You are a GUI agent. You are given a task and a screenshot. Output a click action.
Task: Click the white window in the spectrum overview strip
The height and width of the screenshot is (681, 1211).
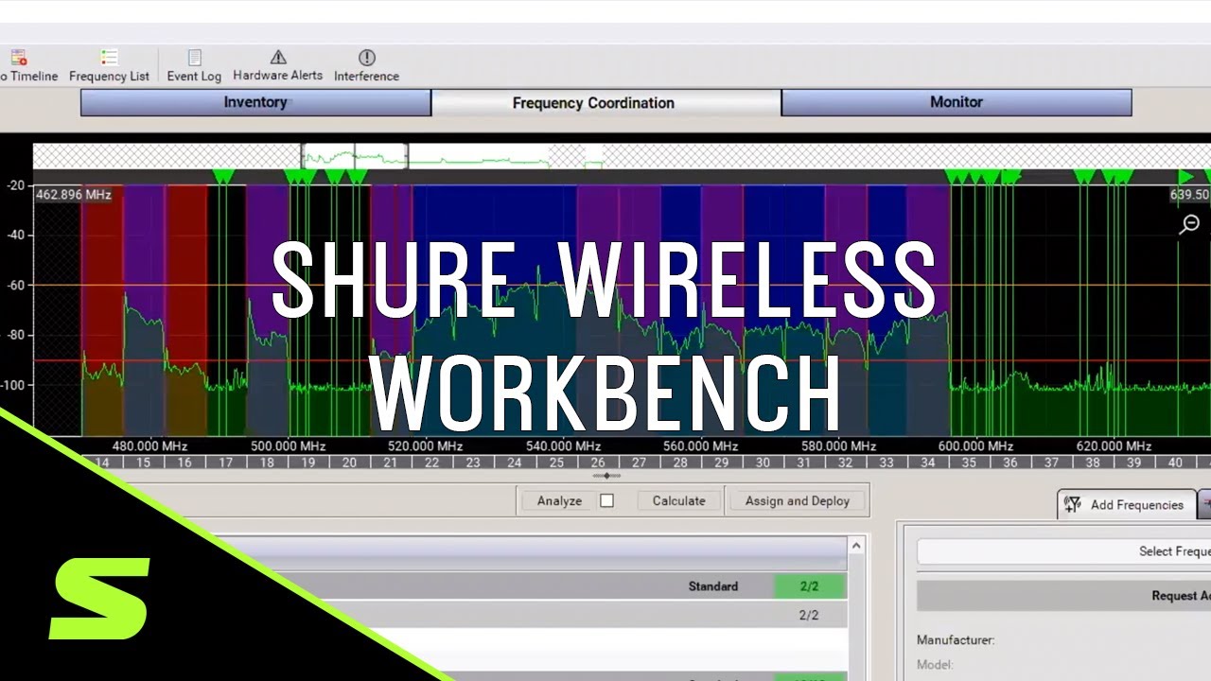(x=354, y=156)
